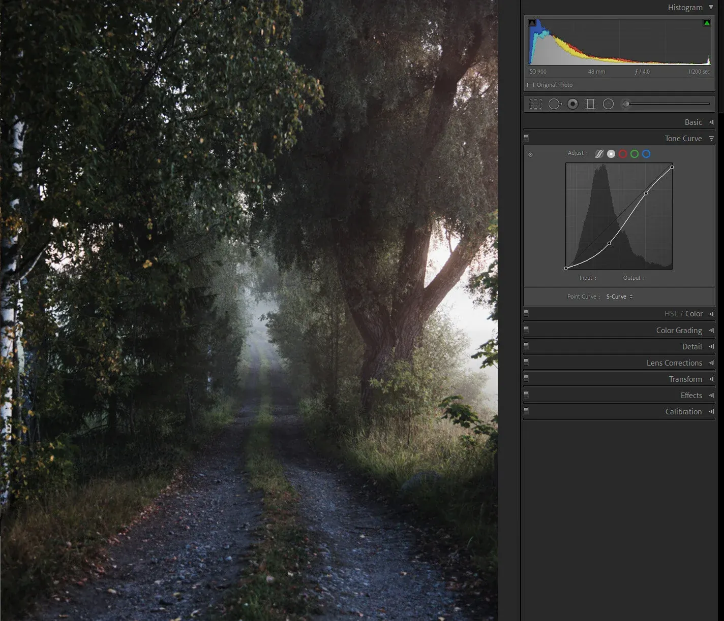Collapse the Histogram panel triangle
724x621 pixels.
click(711, 7)
